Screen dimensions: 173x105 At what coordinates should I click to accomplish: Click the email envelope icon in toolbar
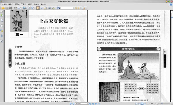(19, 8)
